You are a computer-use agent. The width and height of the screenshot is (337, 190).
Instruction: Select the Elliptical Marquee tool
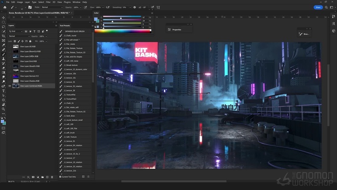click(3, 22)
